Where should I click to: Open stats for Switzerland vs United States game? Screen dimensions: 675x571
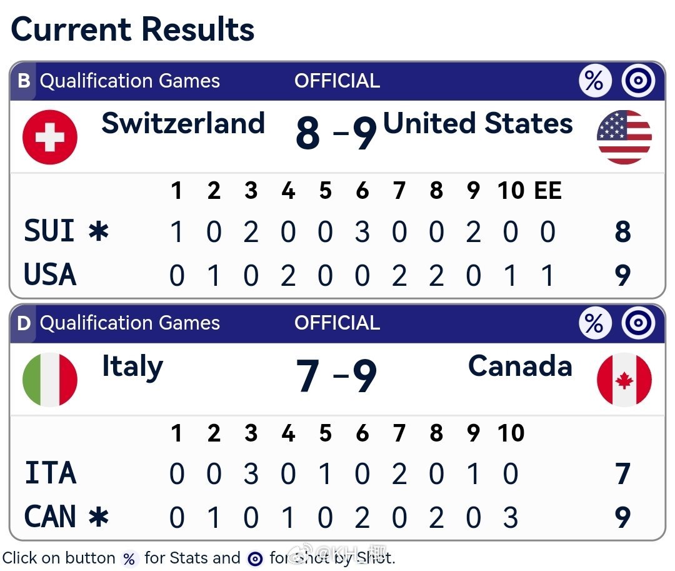[x=595, y=81]
